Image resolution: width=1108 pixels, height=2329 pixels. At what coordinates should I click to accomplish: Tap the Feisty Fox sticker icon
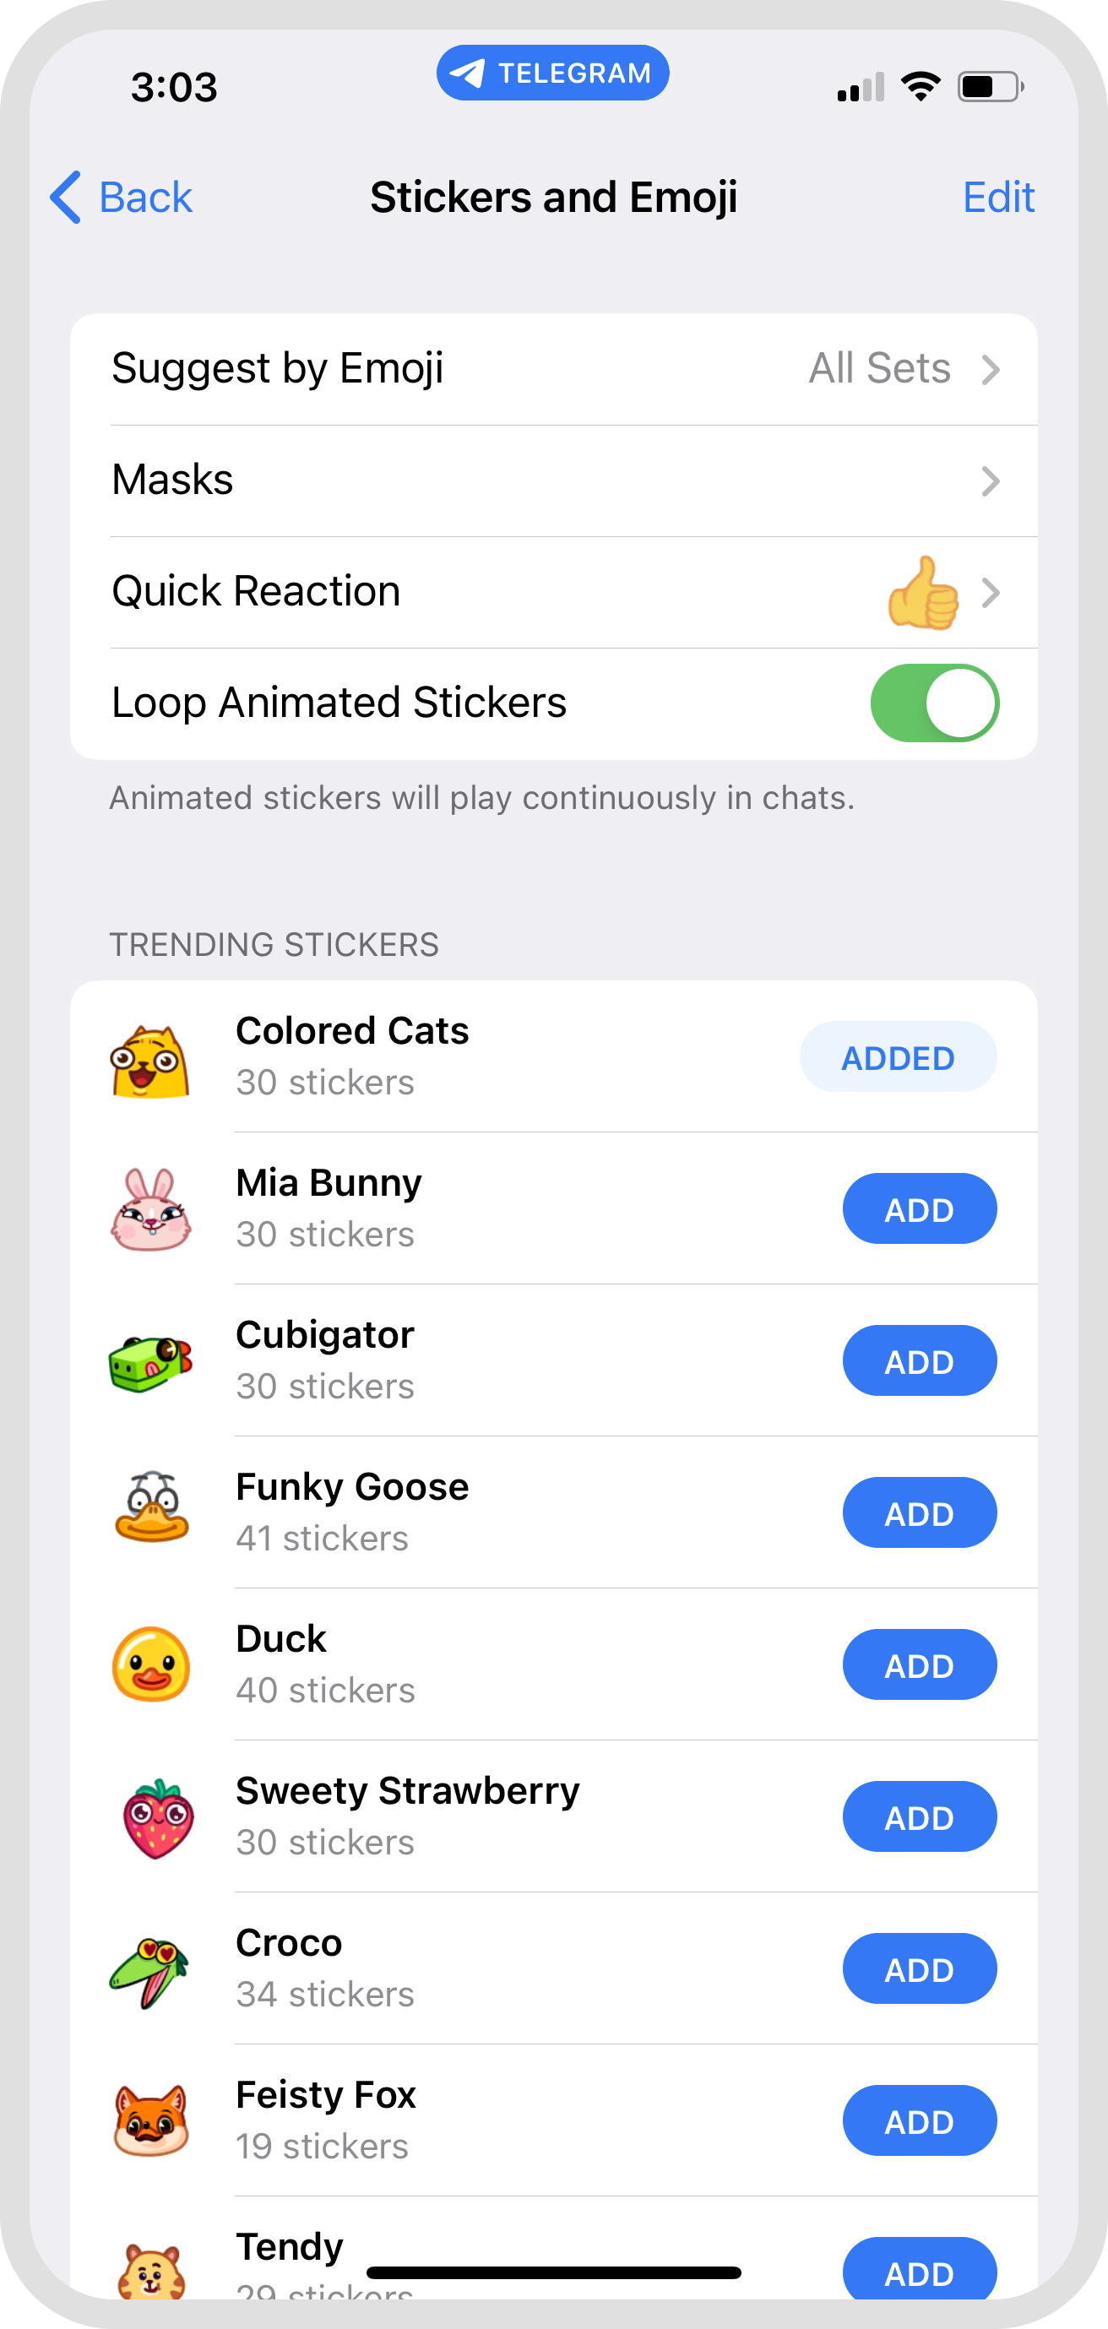[x=151, y=2121]
